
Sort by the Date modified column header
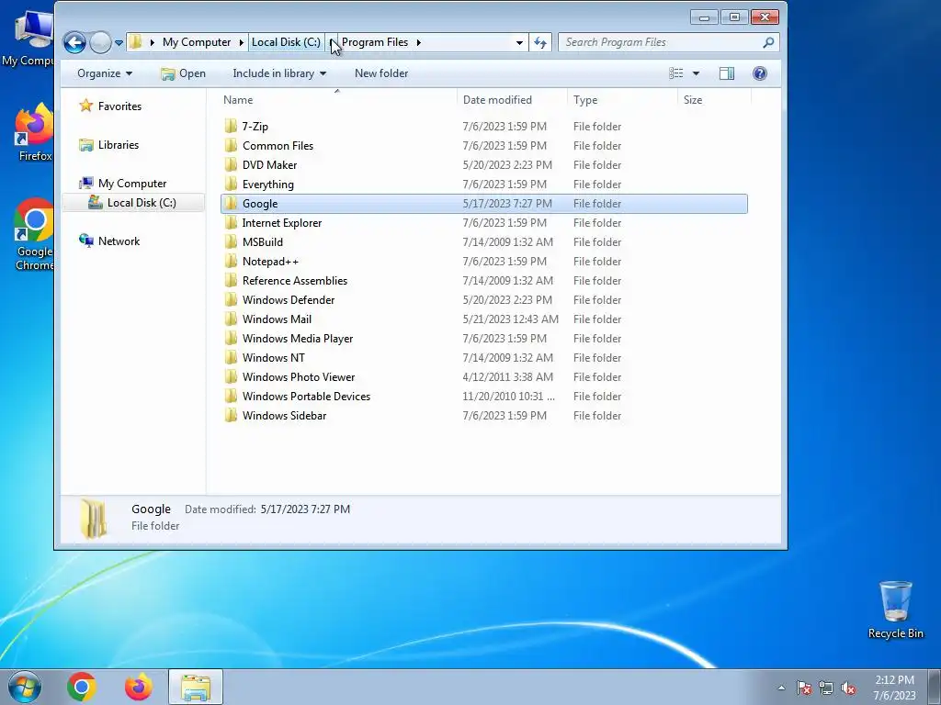coord(497,99)
